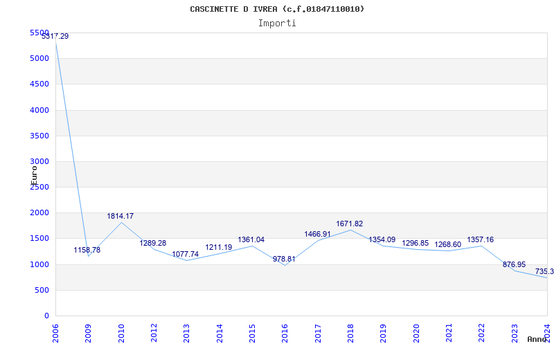This screenshot has height=346, width=554.
Task: Select the 1289.28 data label
Action: [152, 243]
